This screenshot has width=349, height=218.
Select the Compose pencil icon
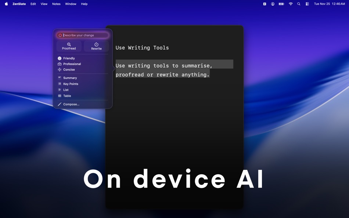pyautogui.click(x=59, y=104)
